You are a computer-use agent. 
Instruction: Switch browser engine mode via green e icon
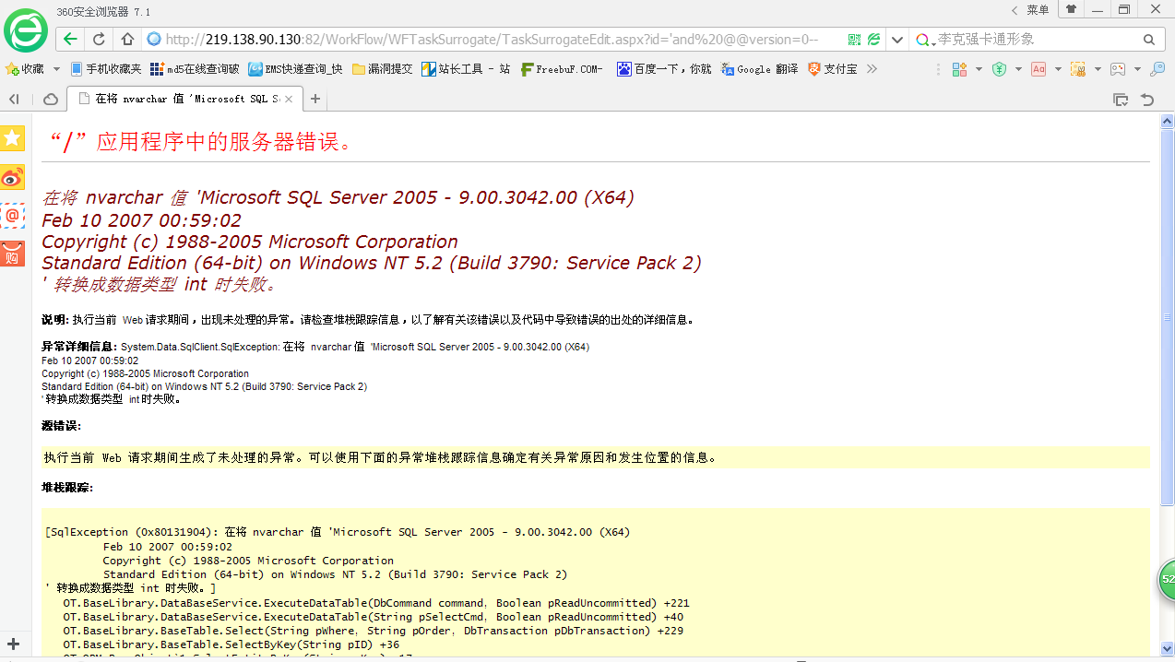tap(873, 40)
